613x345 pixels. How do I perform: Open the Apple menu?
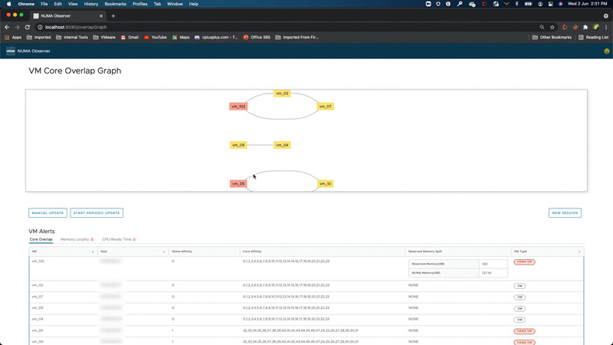[x=8, y=4]
